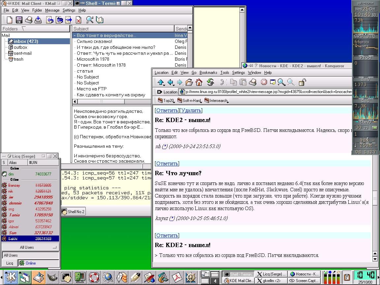Open the Message menu in KMail
The width and height of the screenshot is (380, 285).
tap(52, 10)
